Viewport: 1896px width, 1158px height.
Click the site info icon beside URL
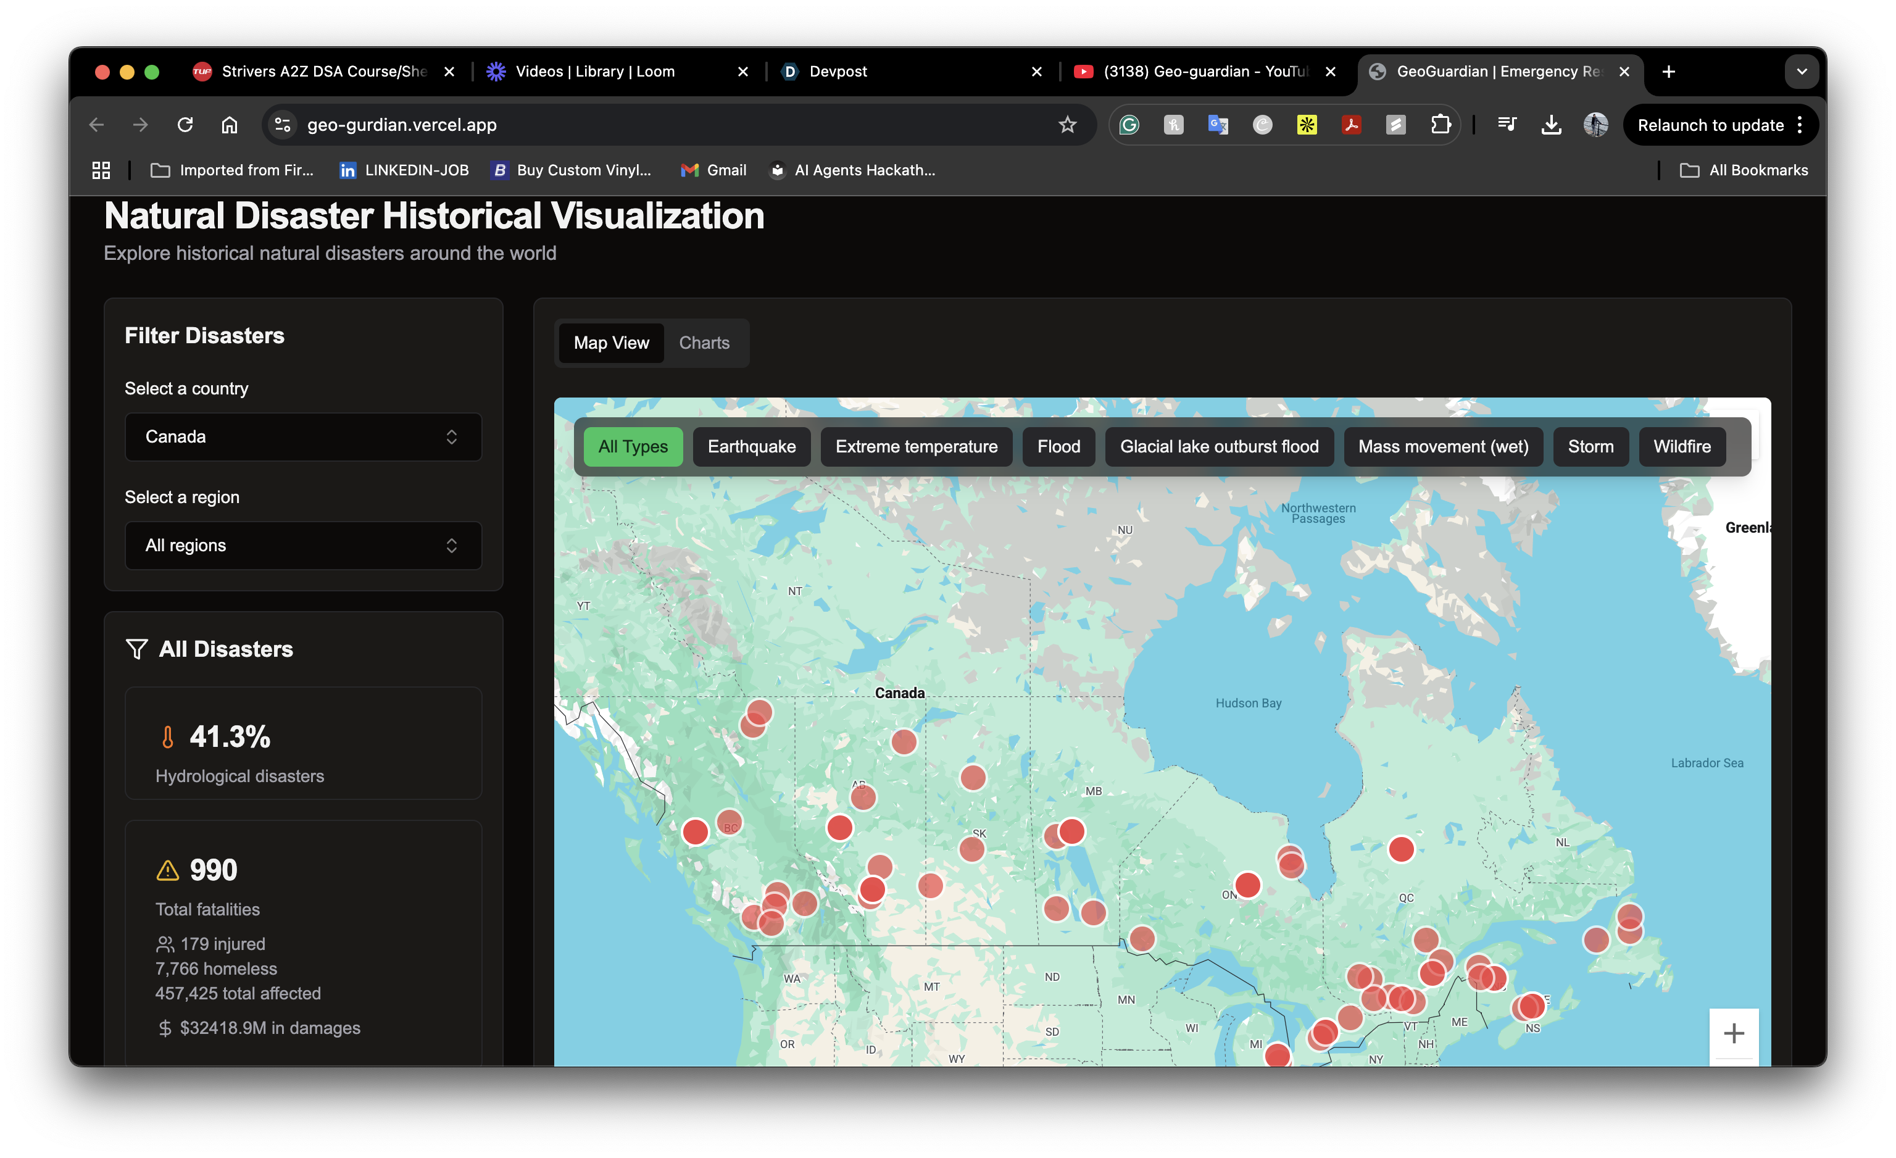(283, 125)
